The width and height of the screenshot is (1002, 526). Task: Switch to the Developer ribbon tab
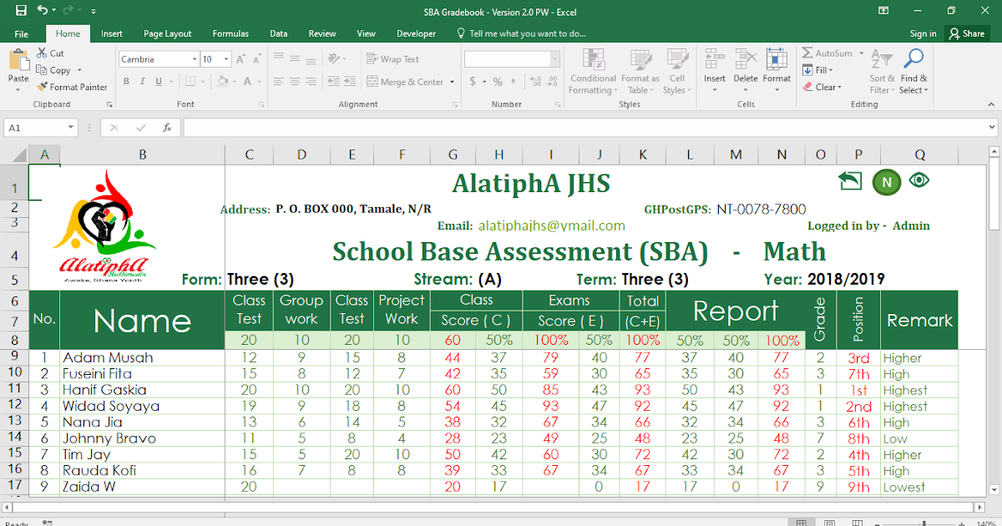coord(416,33)
